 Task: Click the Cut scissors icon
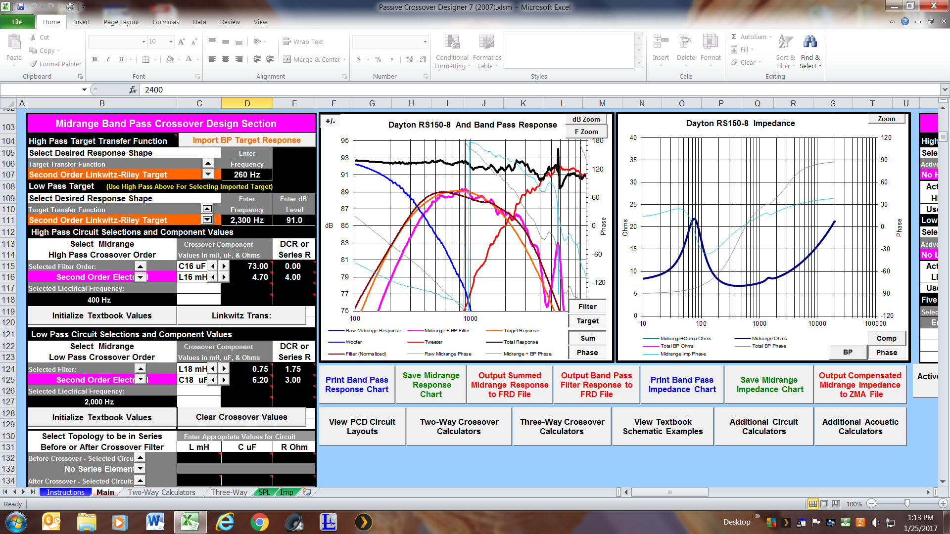tap(33, 37)
